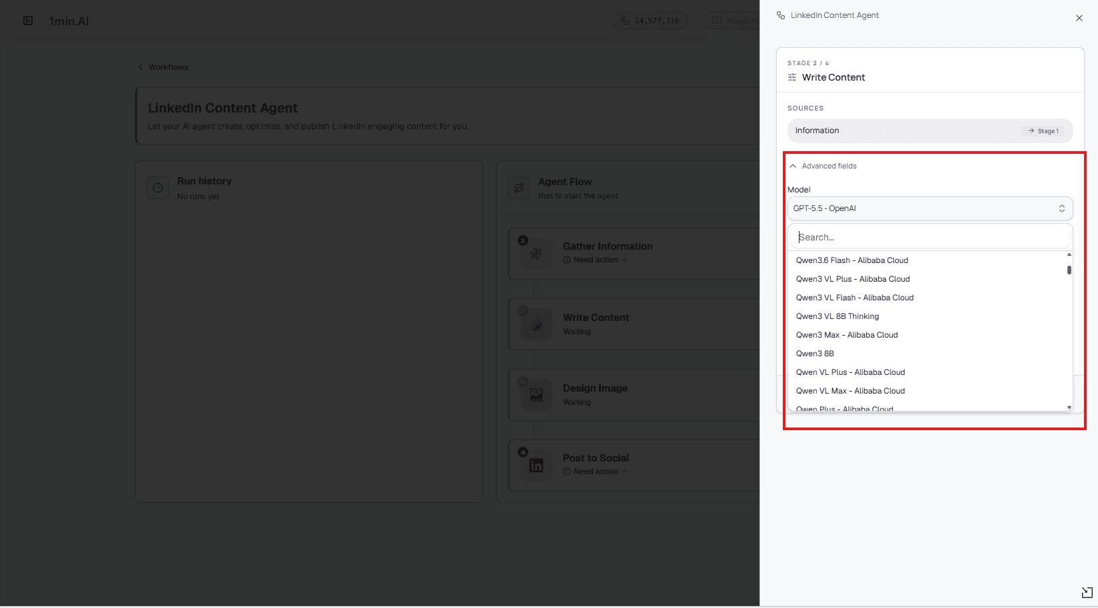Click the Agent Flow icon
Screen dimensions: 1098x608
519,188
